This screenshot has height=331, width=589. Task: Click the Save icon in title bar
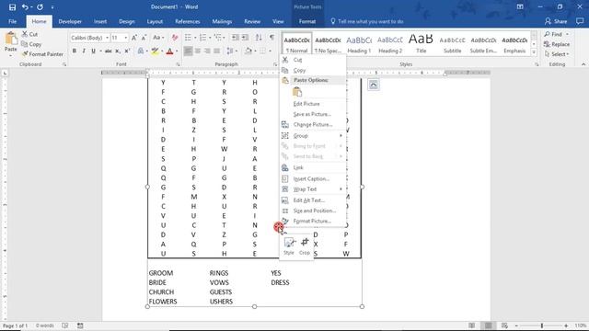click(x=12, y=6)
